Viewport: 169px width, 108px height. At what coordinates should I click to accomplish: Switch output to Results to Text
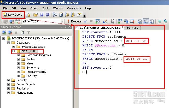(x=140, y=21)
